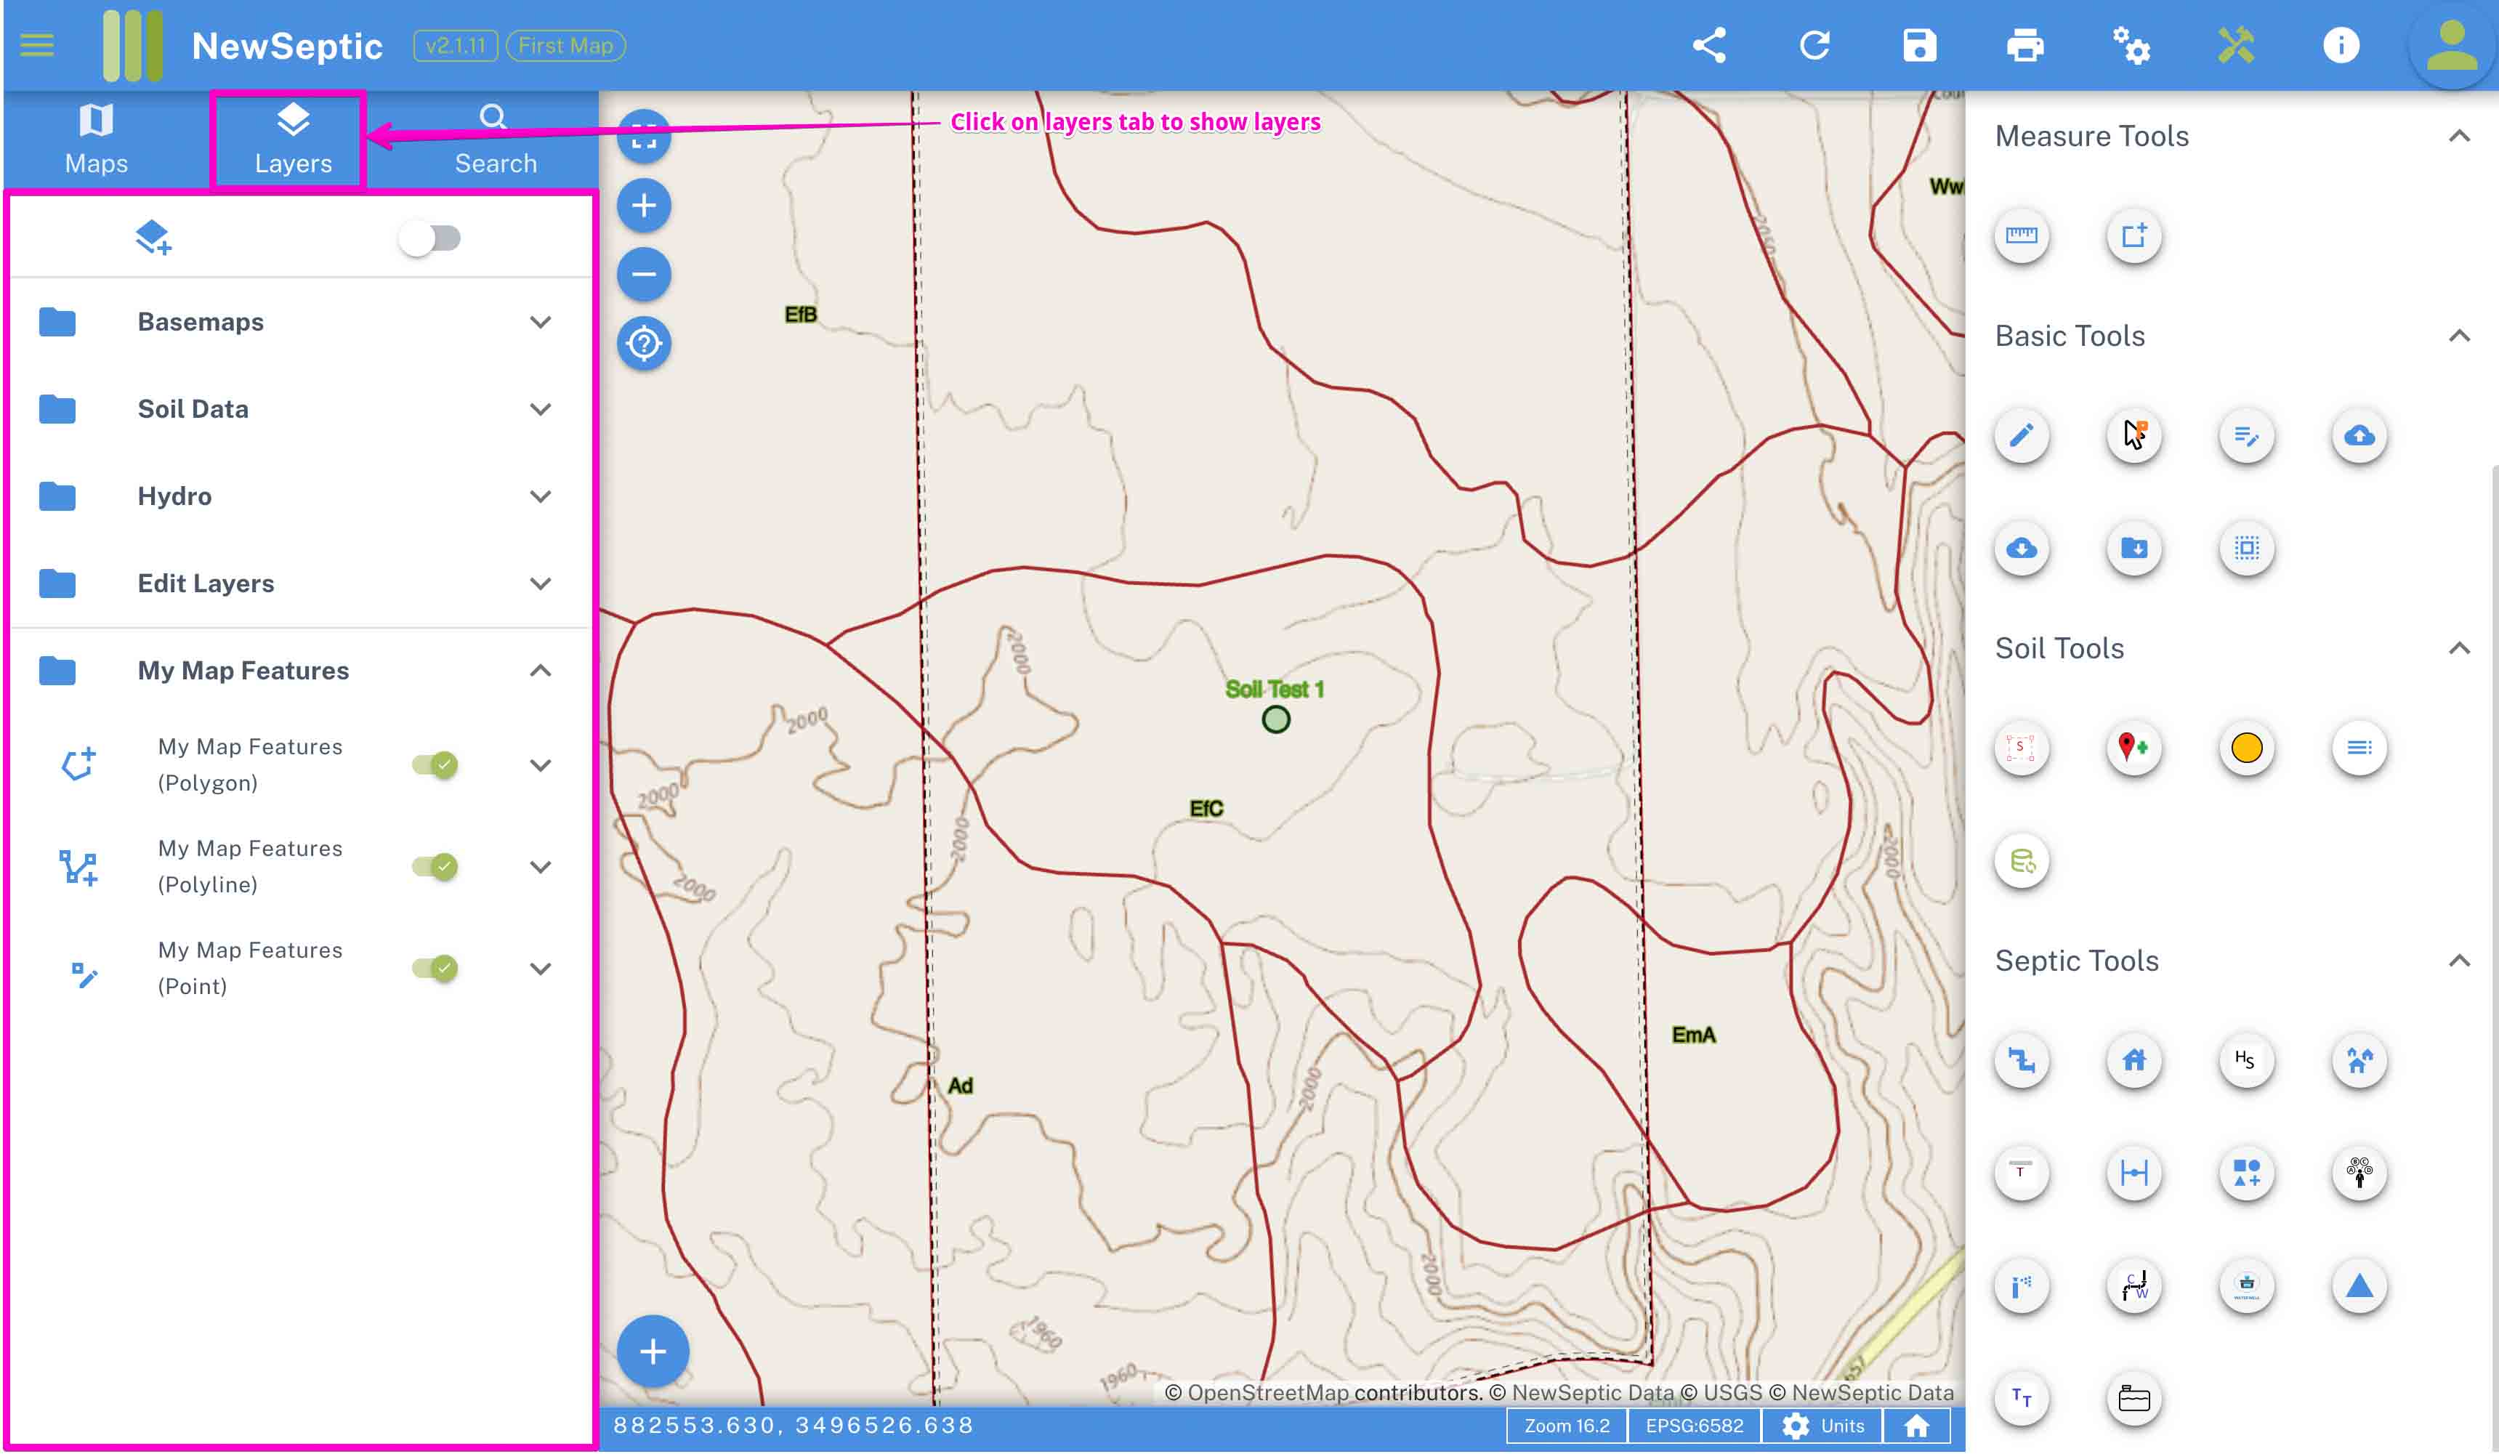The image size is (2499, 1454).
Task: Select the septic system layout tool
Action: 2022,1059
